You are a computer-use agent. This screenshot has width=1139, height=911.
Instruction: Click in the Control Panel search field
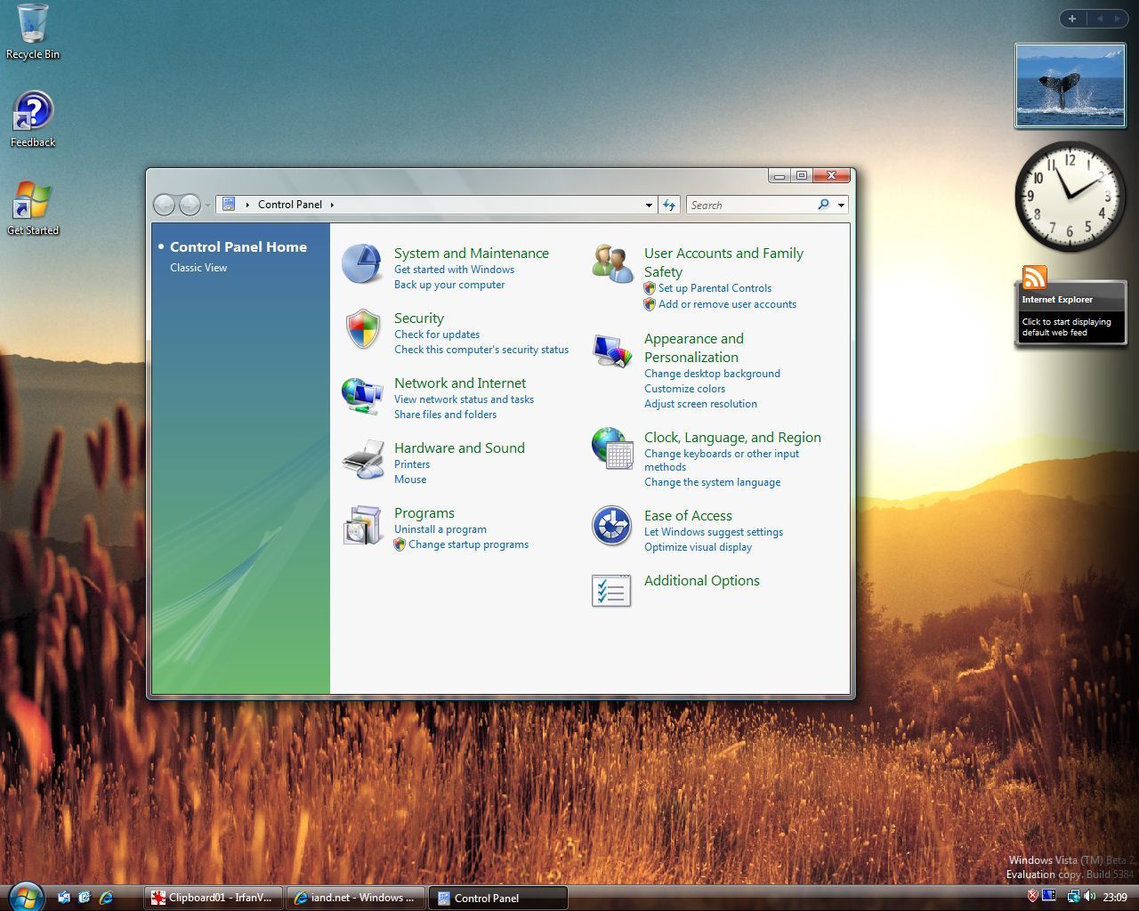click(x=749, y=205)
